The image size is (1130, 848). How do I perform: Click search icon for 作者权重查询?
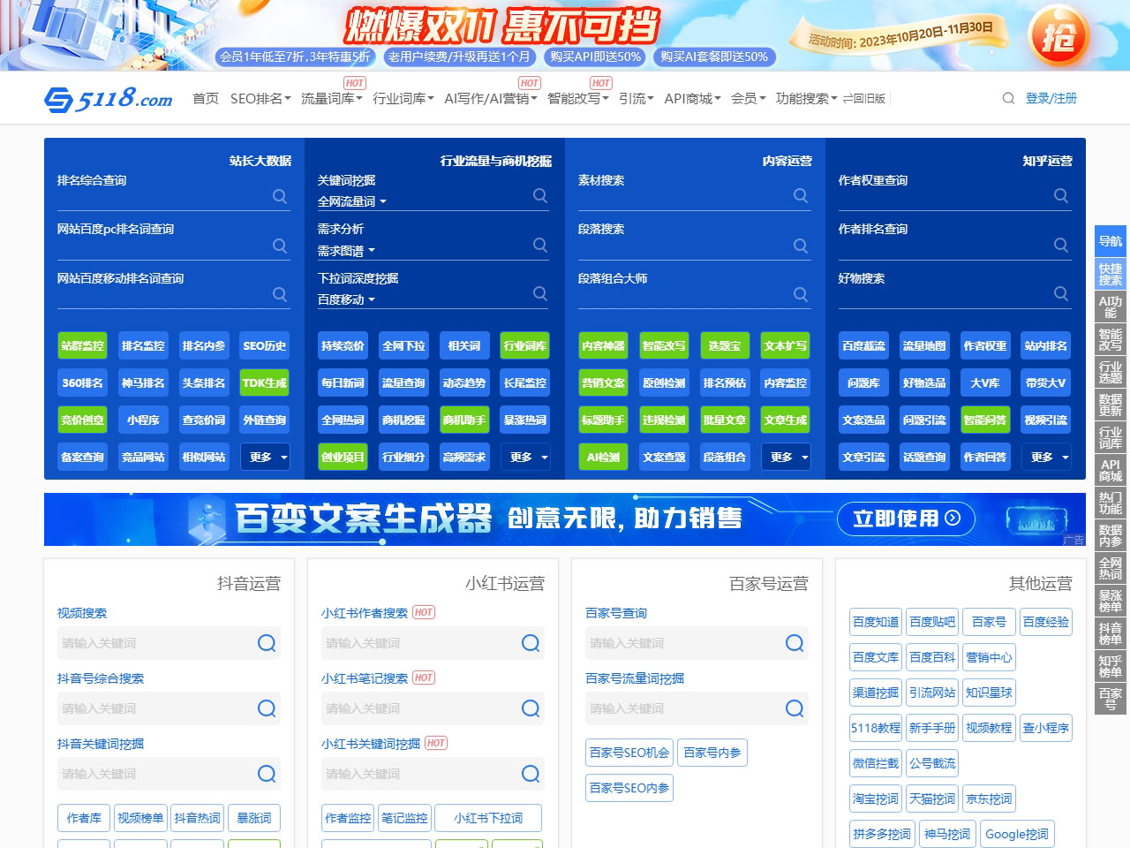click(1061, 196)
